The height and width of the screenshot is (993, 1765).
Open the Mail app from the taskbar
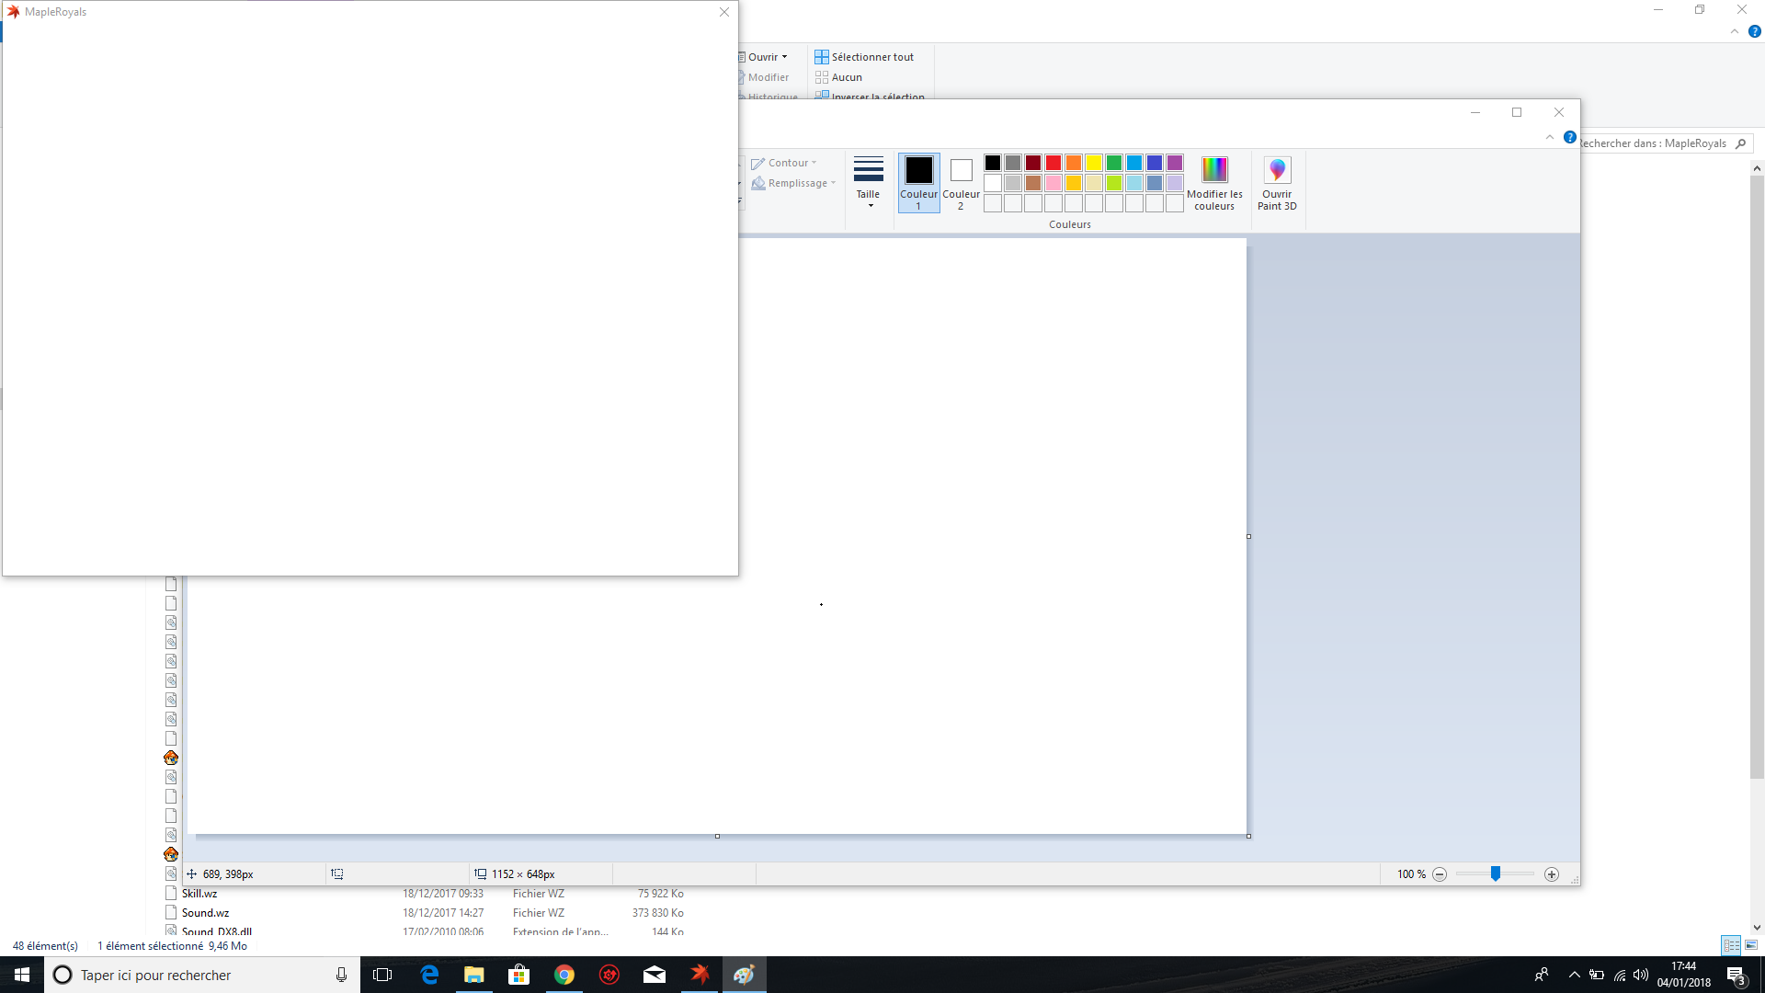(x=655, y=975)
